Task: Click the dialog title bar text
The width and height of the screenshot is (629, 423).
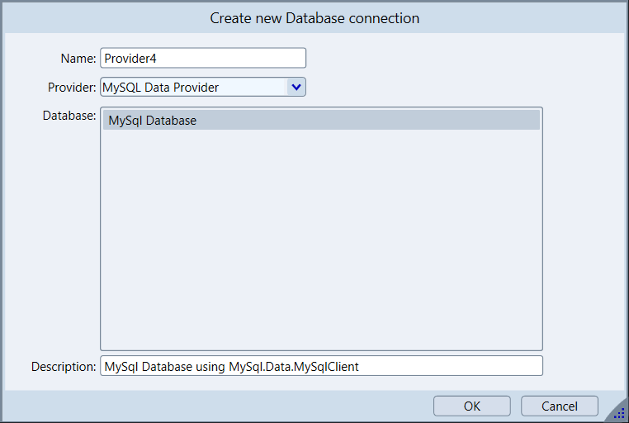Action: point(314,17)
